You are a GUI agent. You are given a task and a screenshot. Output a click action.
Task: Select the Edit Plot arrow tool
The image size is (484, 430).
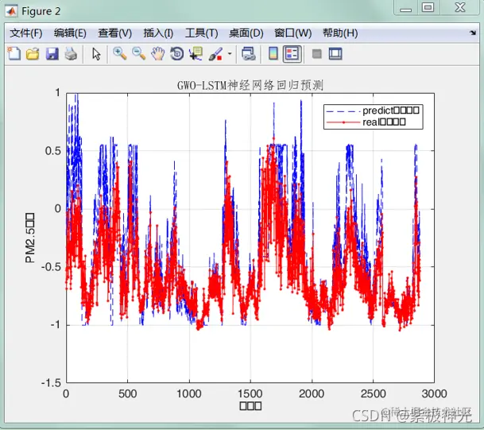point(96,54)
